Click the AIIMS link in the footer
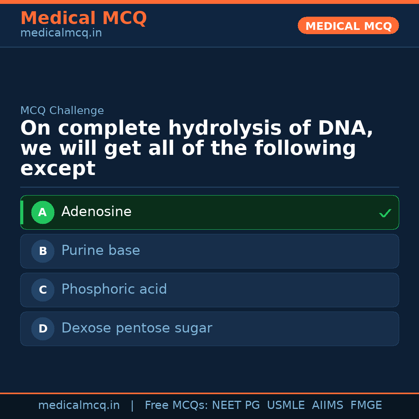 [x=328, y=405]
